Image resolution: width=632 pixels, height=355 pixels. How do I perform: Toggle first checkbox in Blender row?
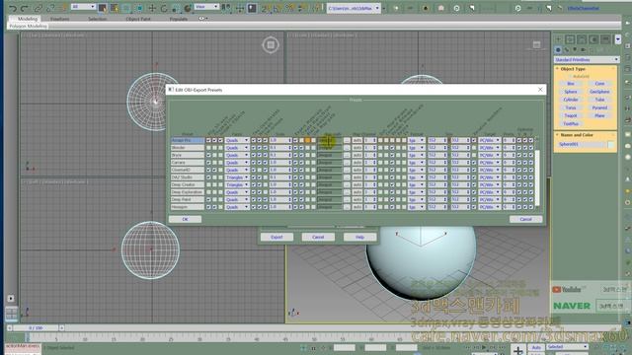pos(208,148)
